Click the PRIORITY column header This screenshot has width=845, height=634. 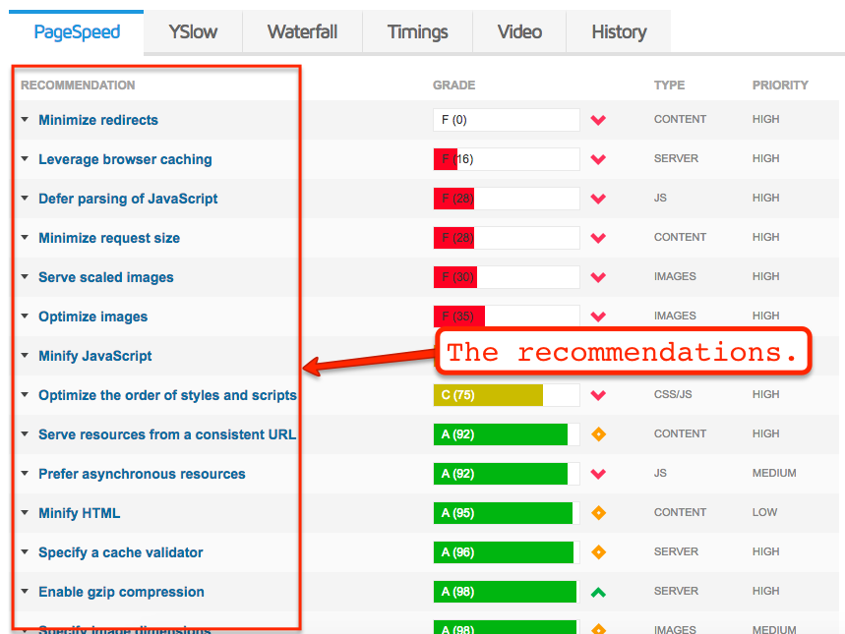click(x=780, y=86)
